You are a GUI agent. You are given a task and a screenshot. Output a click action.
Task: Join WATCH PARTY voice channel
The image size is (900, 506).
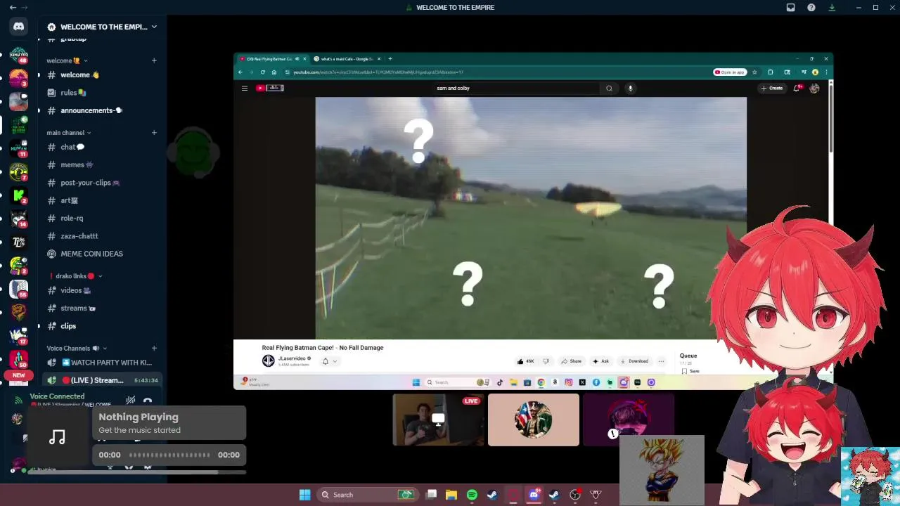point(102,363)
